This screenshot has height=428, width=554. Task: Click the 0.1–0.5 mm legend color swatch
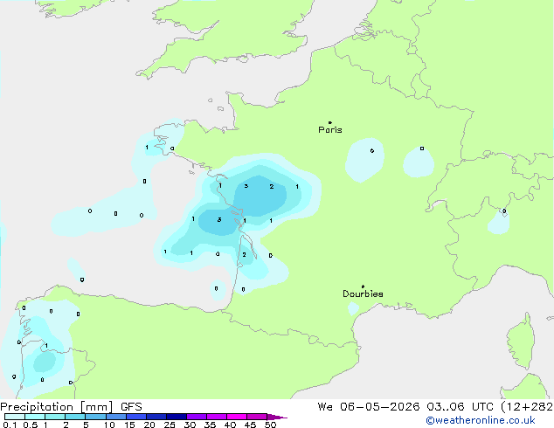[x=15, y=417]
